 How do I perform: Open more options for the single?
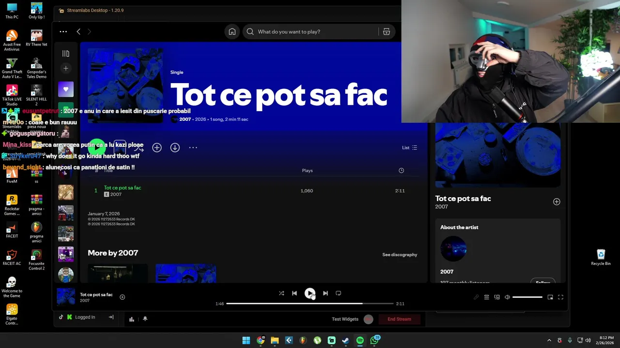tap(193, 147)
